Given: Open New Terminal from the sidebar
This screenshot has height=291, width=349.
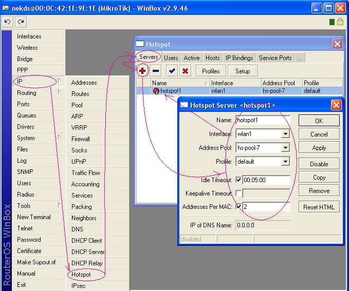Looking at the screenshot, I should click(38, 217).
